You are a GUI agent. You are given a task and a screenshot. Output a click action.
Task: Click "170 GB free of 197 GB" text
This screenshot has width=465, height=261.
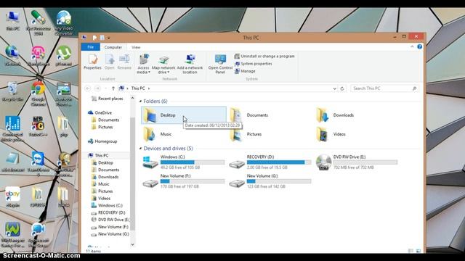[179, 186]
